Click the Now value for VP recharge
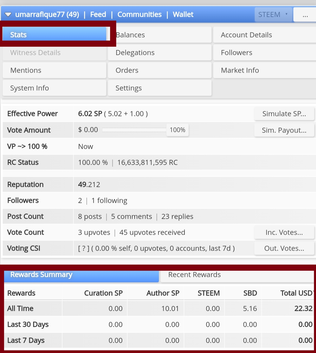The height and width of the screenshot is (353, 316). 86,147
